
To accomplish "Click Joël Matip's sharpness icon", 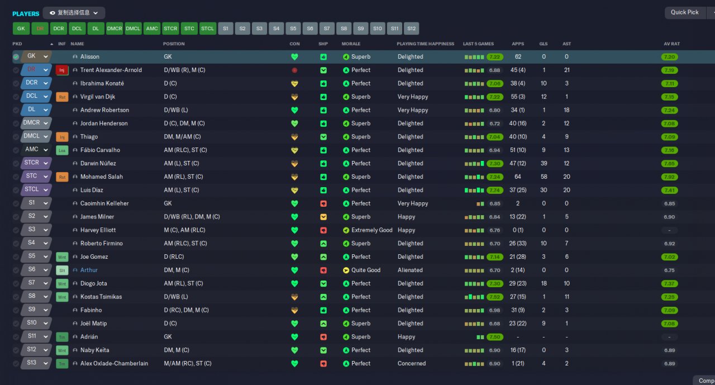I will [x=323, y=324].
